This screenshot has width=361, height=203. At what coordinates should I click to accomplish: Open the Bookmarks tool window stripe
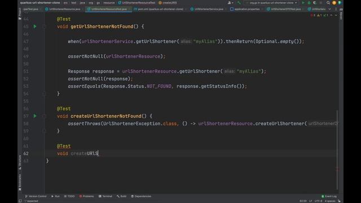click(x=20, y=182)
